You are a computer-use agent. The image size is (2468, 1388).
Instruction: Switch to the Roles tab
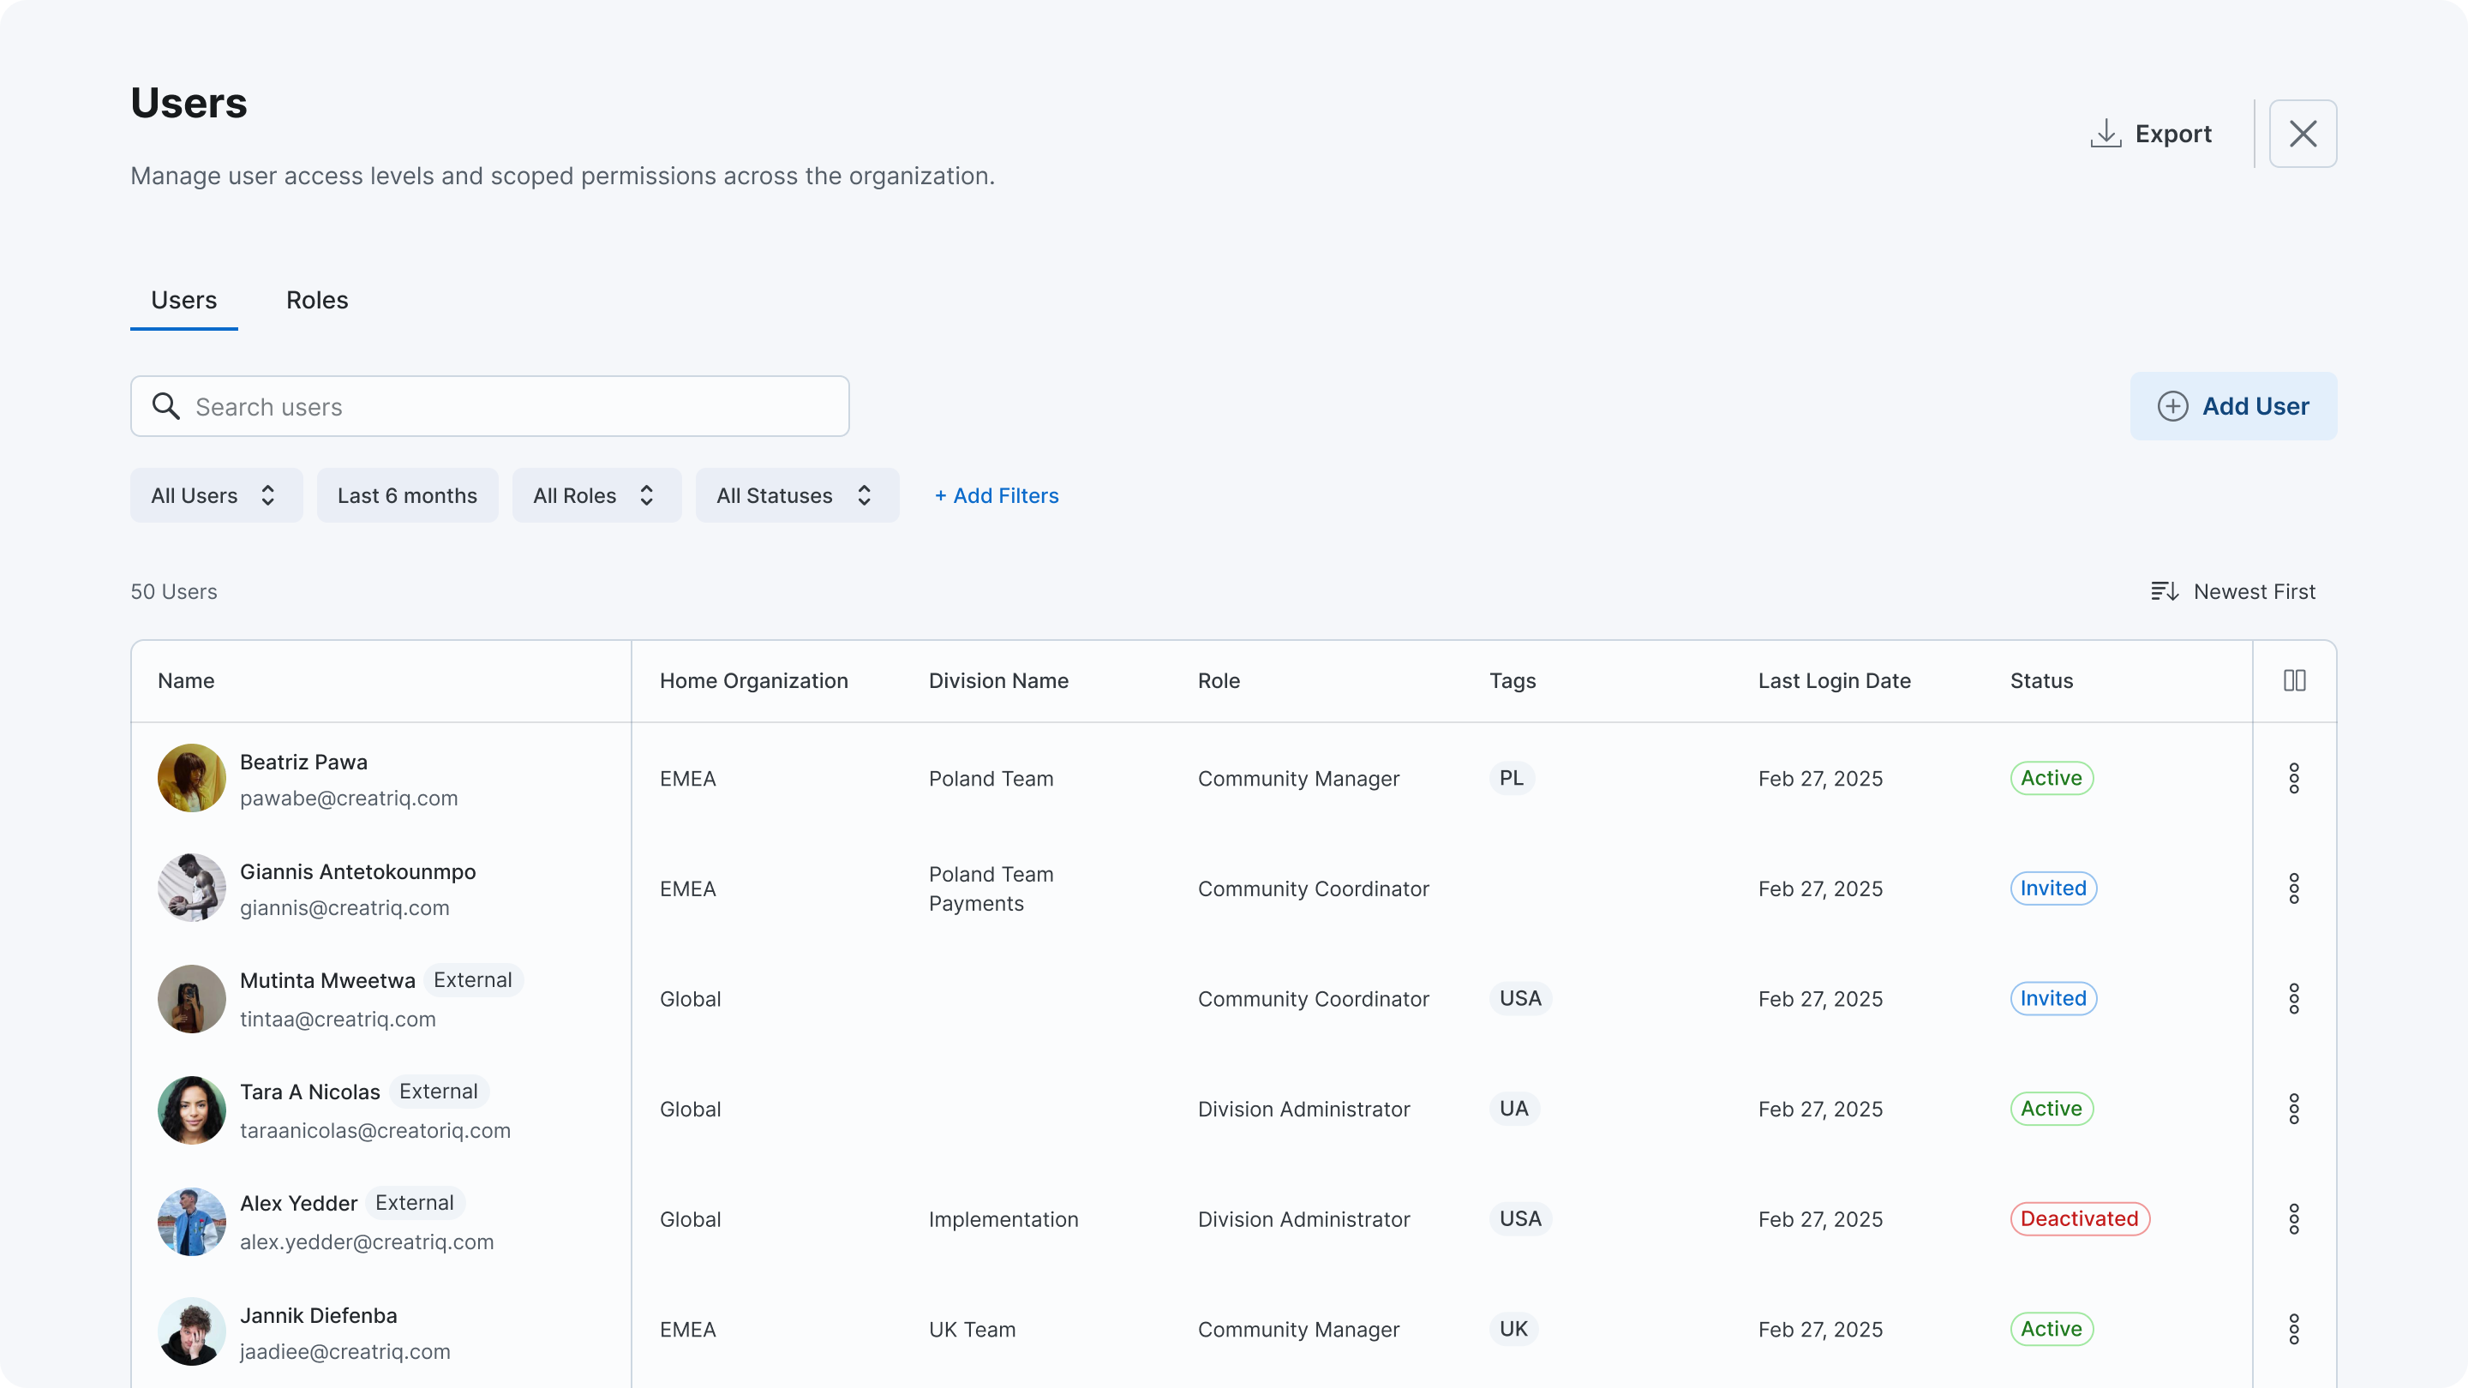[x=317, y=300]
